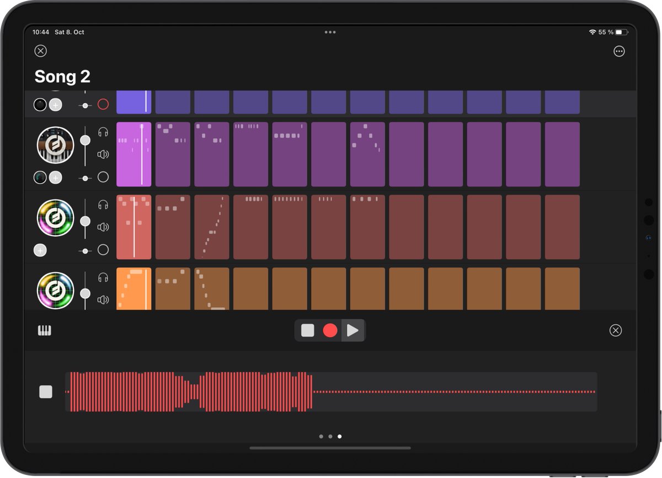Add effect with plus on blue track
The image size is (662, 478).
coord(55,105)
